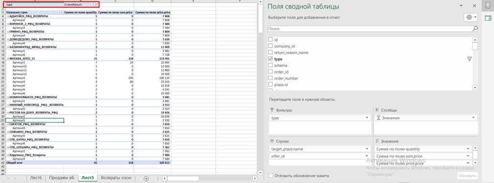The image size is (494, 183).
Task: Collapse the СПБ_ШУШАРЫ_РФЦ_ВОЗВРАТЫ group
Action: pos(8,147)
